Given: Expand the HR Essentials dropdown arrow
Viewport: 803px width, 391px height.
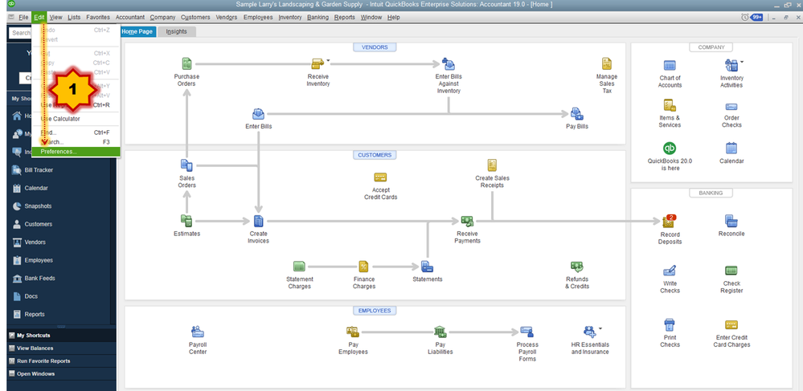Looking at the screenshot, I should click(x=600, y=328).
